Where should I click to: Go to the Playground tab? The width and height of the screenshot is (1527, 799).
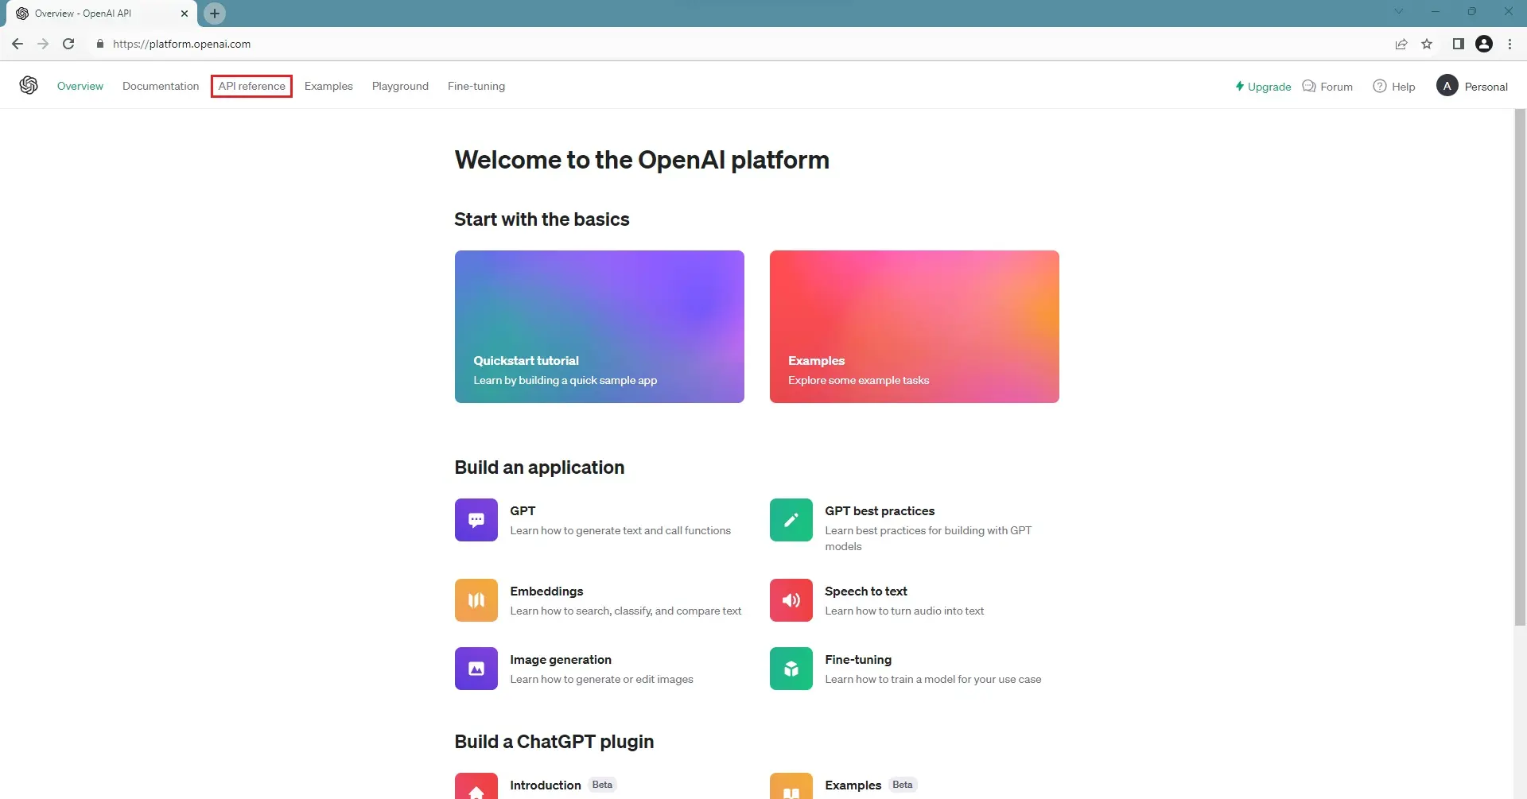(400, 86)
